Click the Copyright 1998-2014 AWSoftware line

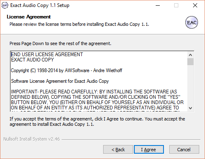tap(67, 70)
